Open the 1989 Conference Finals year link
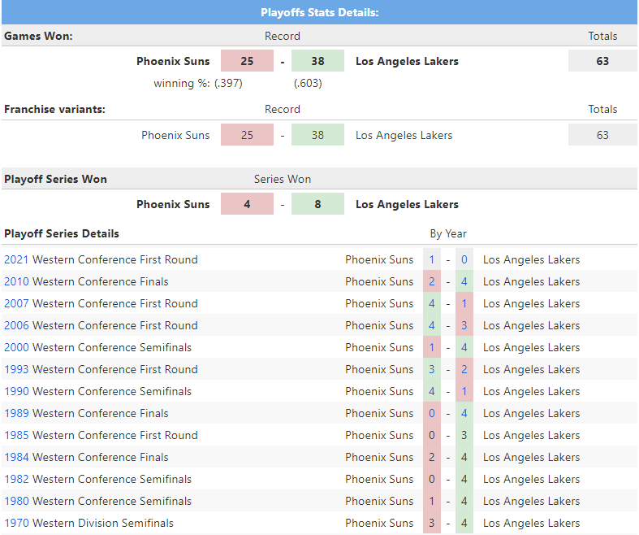639x535 pixels. pyautogui.click(x=16, y=414)
